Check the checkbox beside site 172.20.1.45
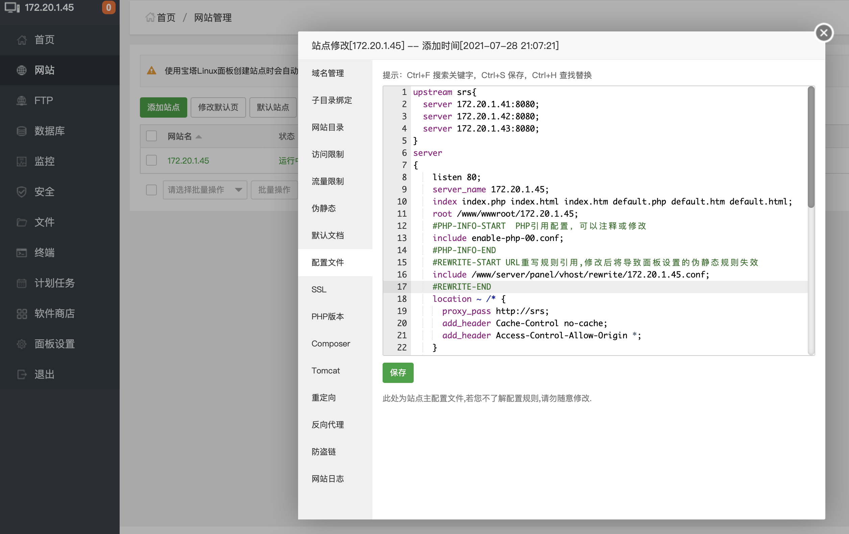The width and height of the screenshot is (849, 534). point(151,160)
